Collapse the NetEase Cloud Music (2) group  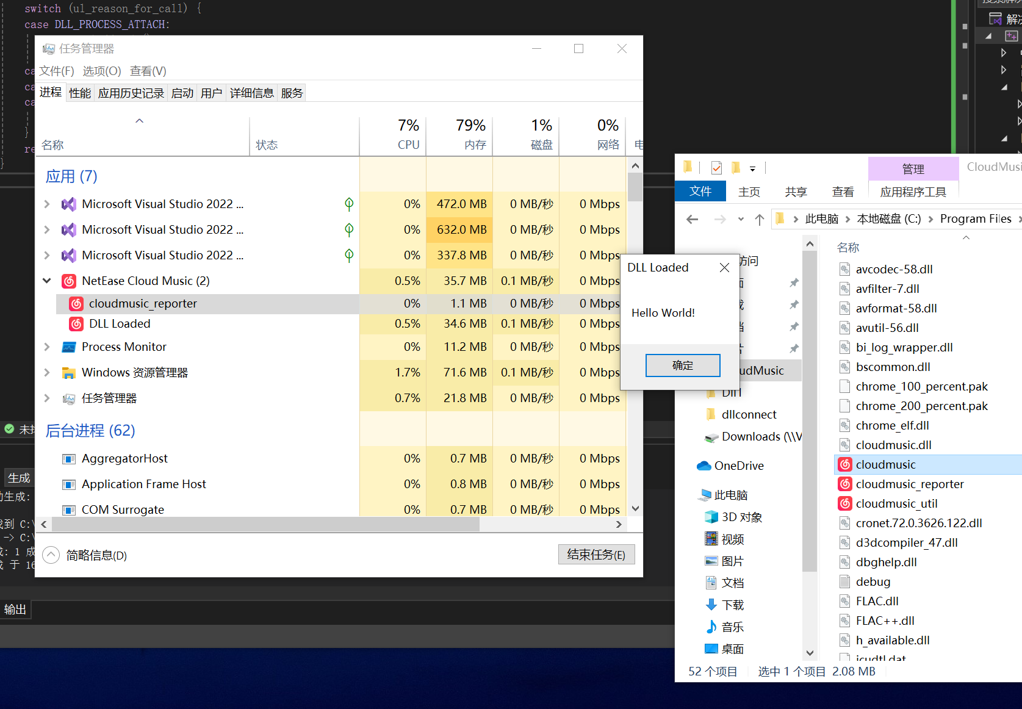pos(47,281)
